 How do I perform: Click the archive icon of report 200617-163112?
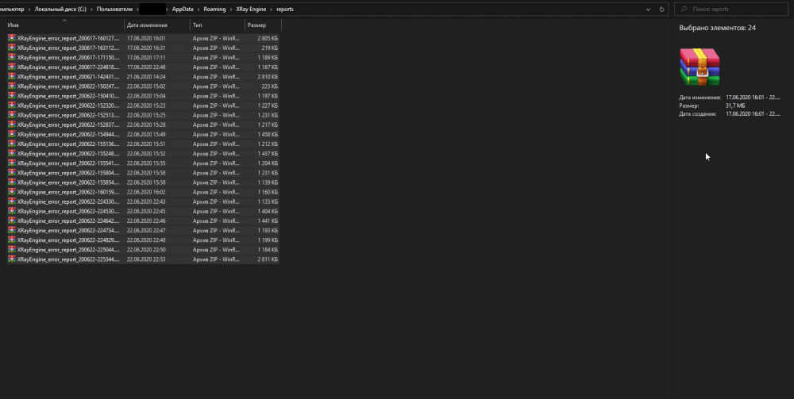pos(12,48)
